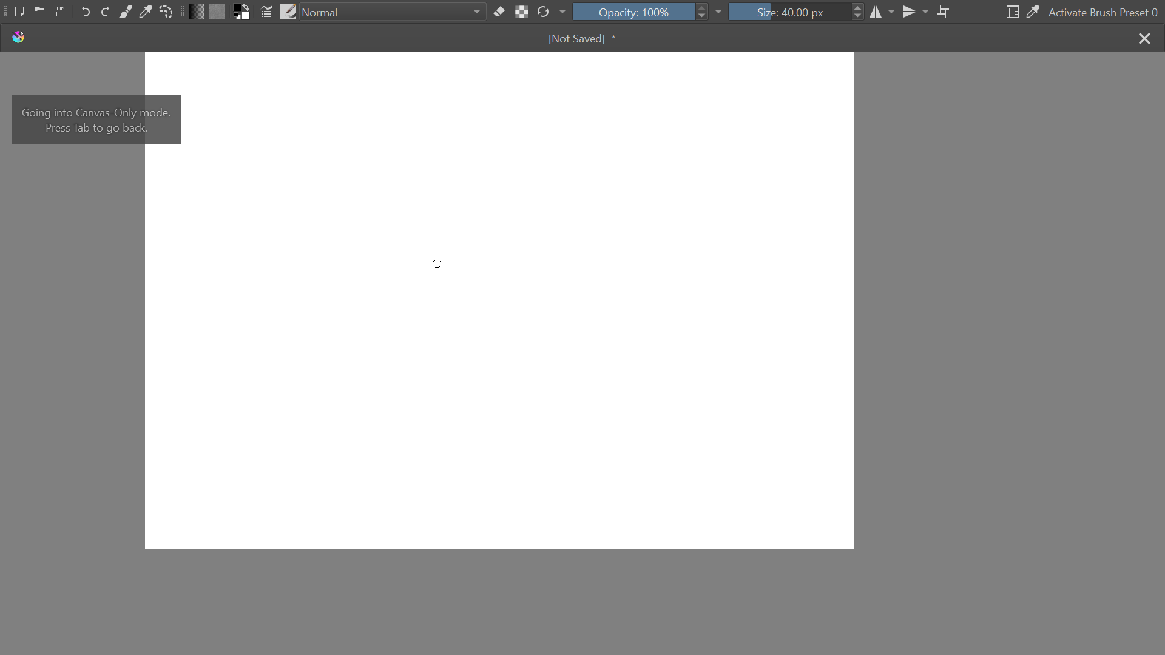Open horizontal mirror options arrow

click(x=891, y=12)
